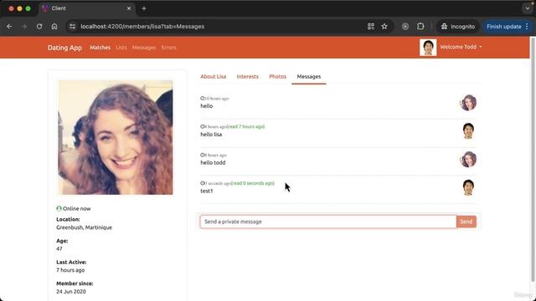The image size is (536, 301).
Task: Open the Errors nav link
Action: [x=168, y=48]
